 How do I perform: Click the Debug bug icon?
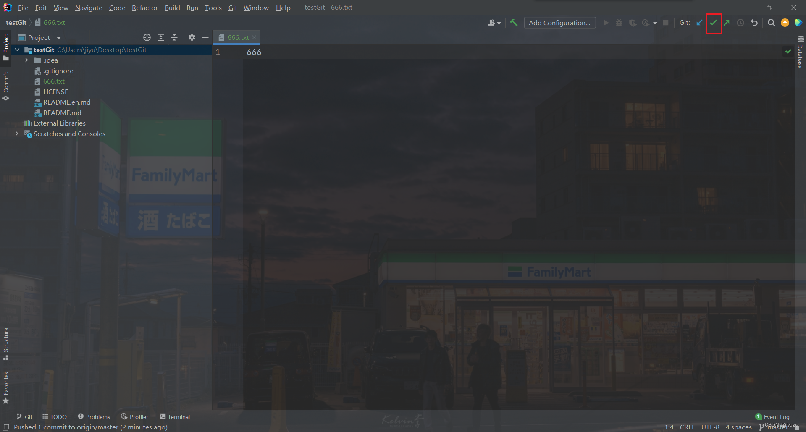coord(619,23)
